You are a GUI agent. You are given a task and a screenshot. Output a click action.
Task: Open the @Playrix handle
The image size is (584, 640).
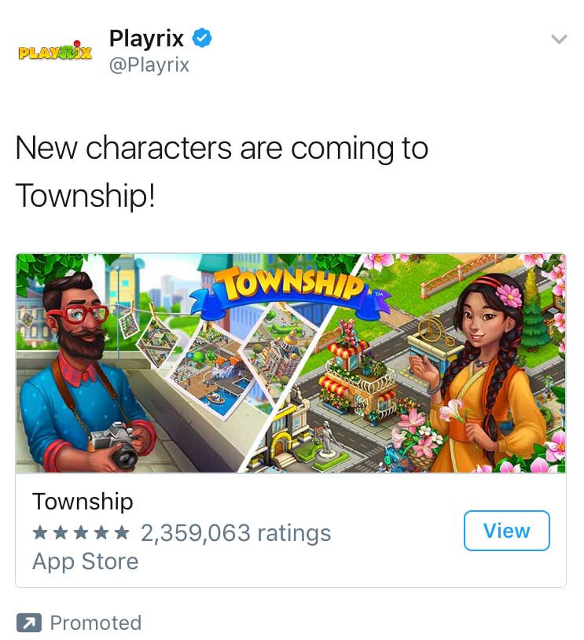point(149,64)
